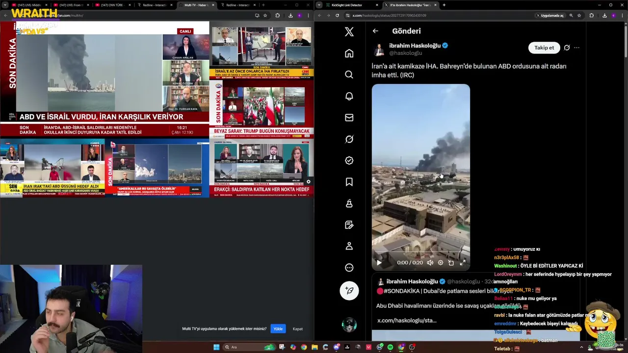Dismiss install prompt with Kapat
This screenshot has width=628, height=353.
coord(298,328)
